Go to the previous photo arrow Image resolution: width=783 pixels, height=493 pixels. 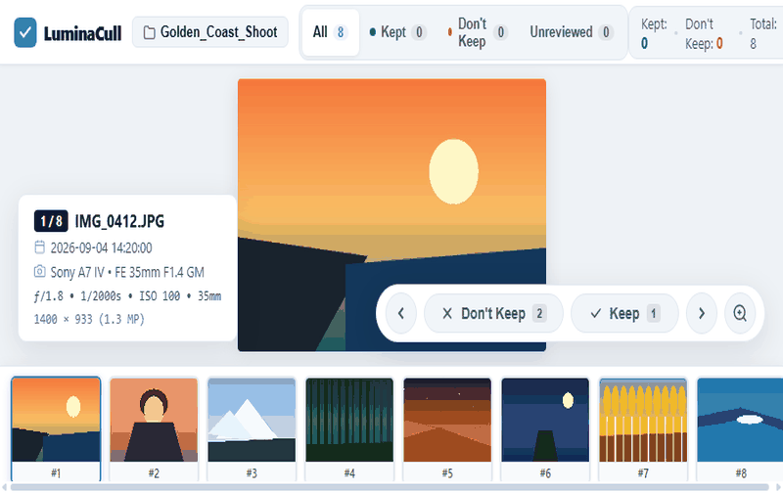click(401, 313)
